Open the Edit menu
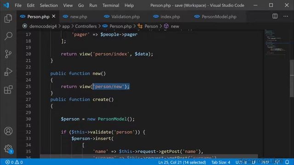 pos(31,5)
